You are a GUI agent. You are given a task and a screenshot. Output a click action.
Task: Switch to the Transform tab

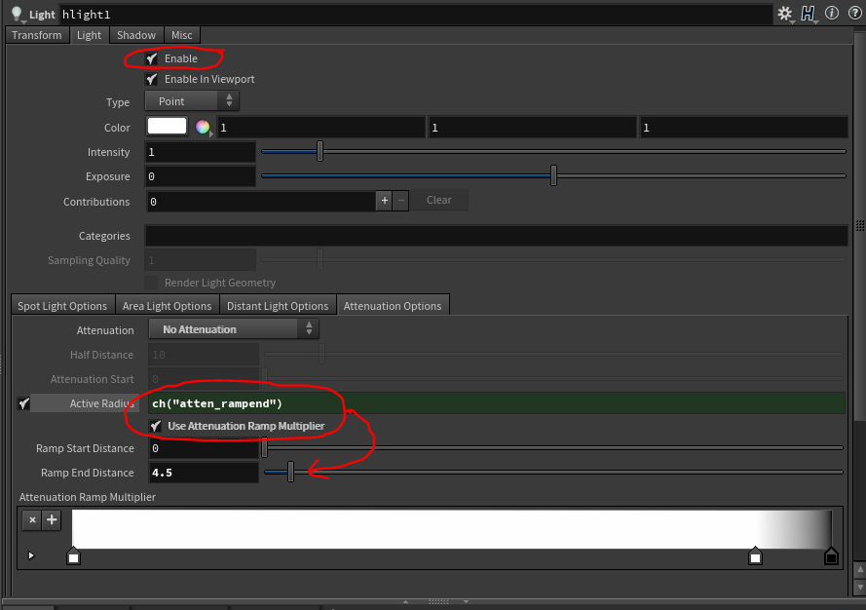click(x=37, y=35)
